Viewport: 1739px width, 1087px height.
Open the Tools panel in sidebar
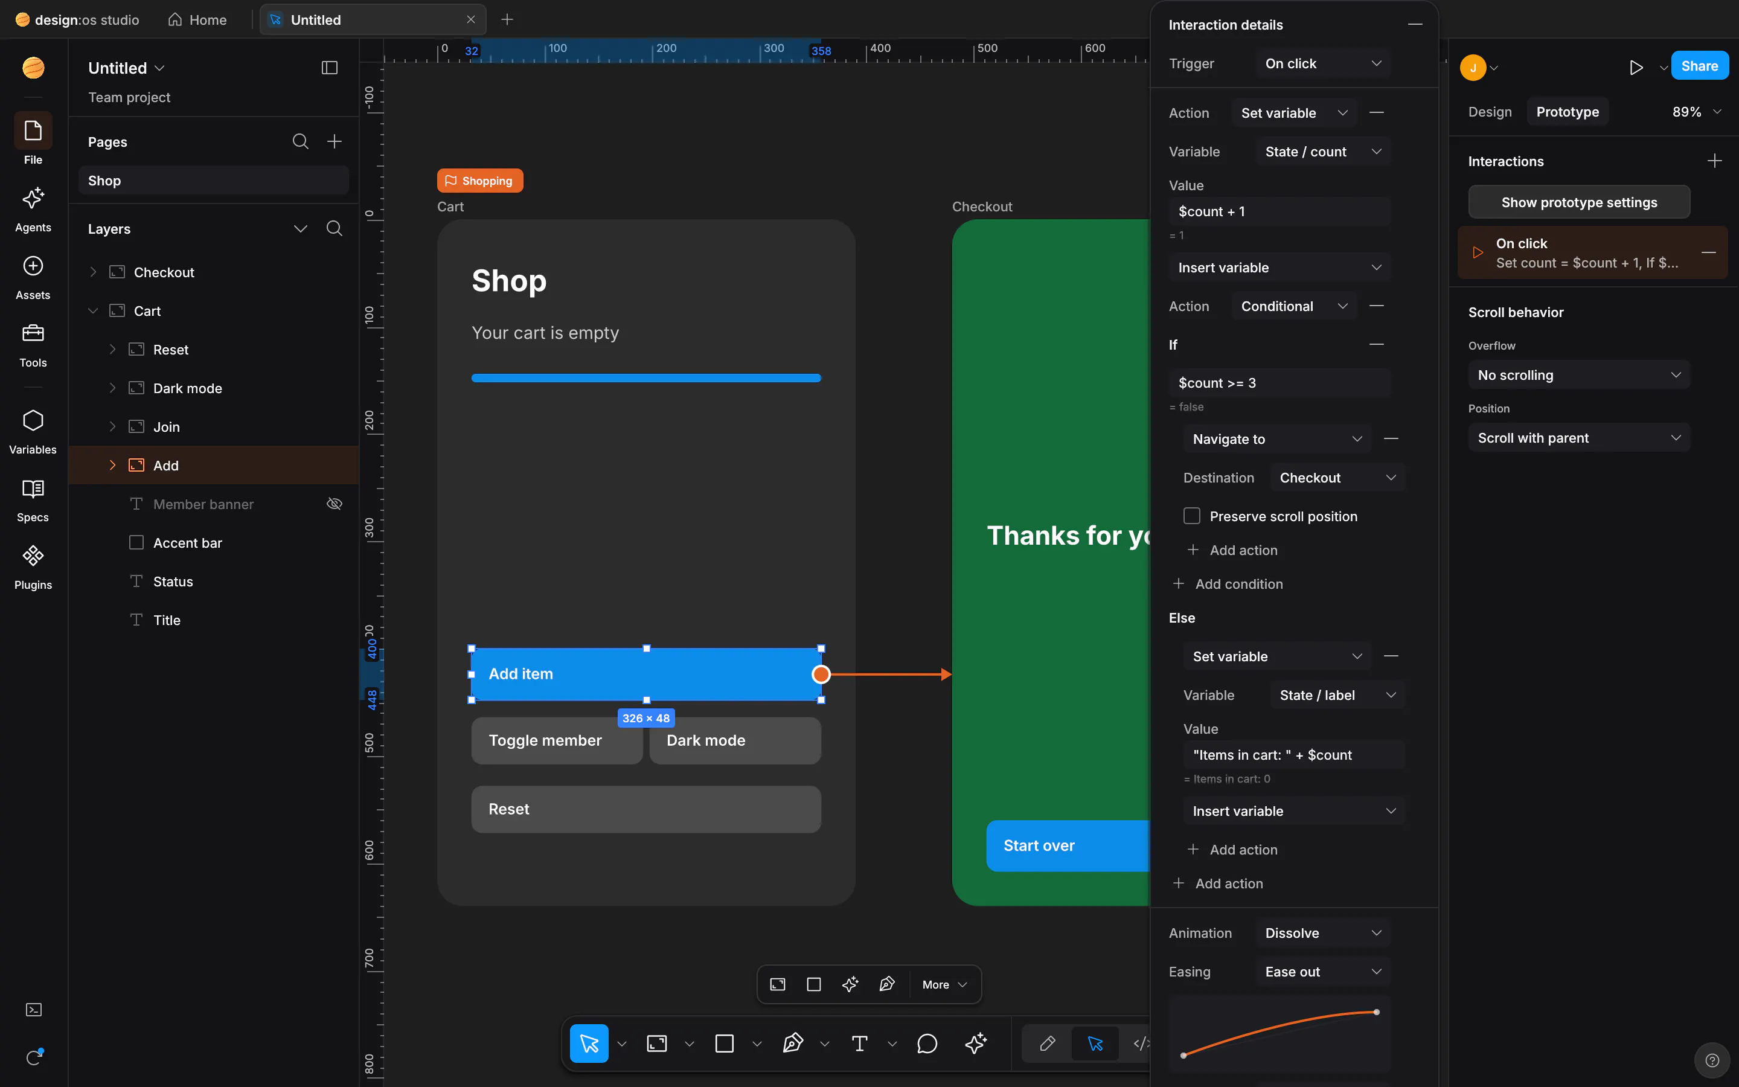pyautogui.click(x=33, y=344)
